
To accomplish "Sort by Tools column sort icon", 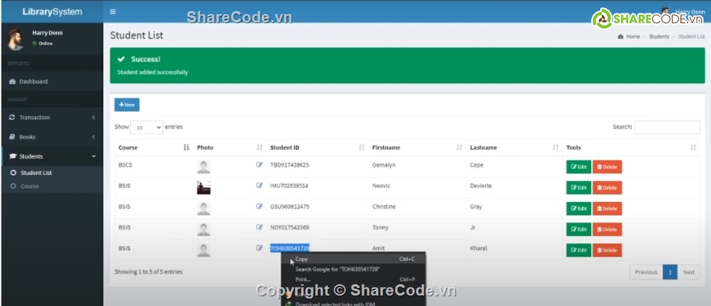I will coord(693,147).
